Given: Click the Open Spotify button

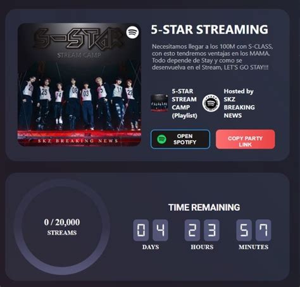Looking at the screenshot, I should coord(180,139).
